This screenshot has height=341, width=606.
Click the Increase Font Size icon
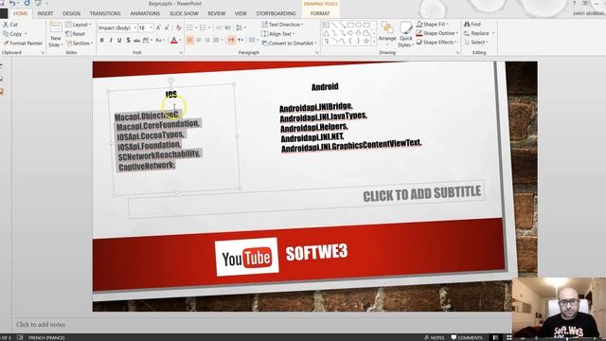[x=158, y=27]
